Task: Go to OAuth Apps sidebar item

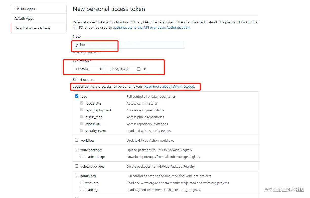Action: 24,18
